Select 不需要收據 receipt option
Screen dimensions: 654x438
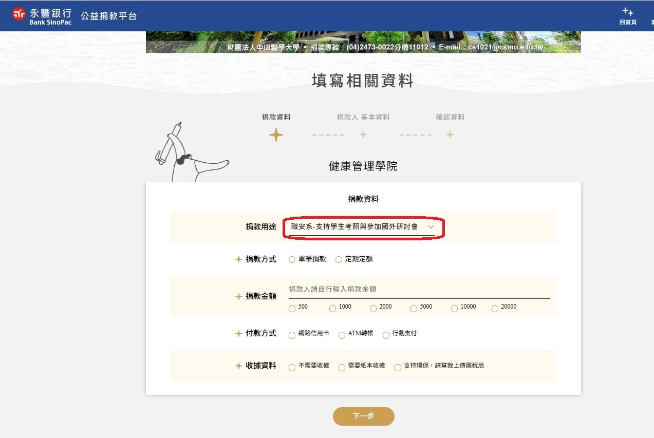[x=292, y=368]
